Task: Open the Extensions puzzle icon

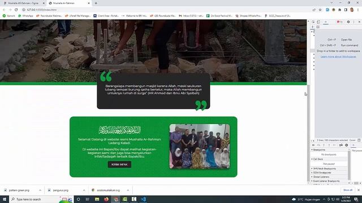Action: 339,10
